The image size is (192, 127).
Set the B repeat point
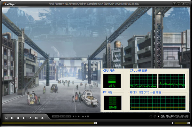click(88, 116)
